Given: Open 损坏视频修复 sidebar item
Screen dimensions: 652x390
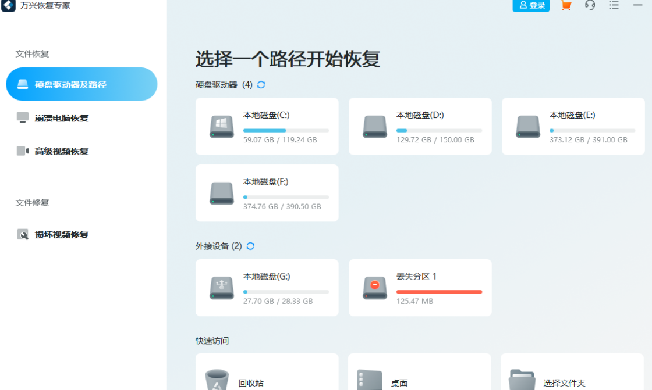Looking at the screenshot, I should pyautogui.click(x=61, y=235).
